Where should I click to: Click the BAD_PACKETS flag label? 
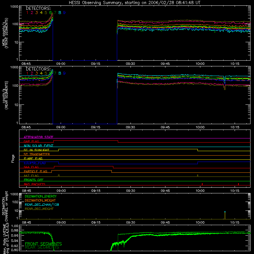(x=35, y=184)
